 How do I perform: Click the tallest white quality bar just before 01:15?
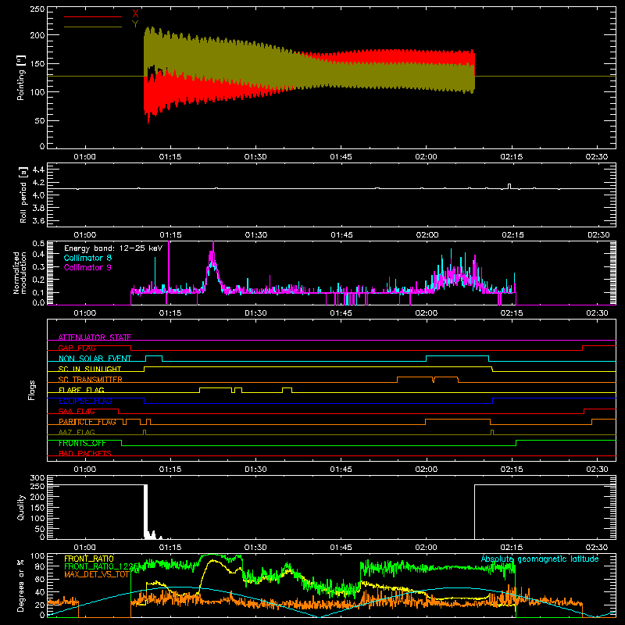point(145,512)
